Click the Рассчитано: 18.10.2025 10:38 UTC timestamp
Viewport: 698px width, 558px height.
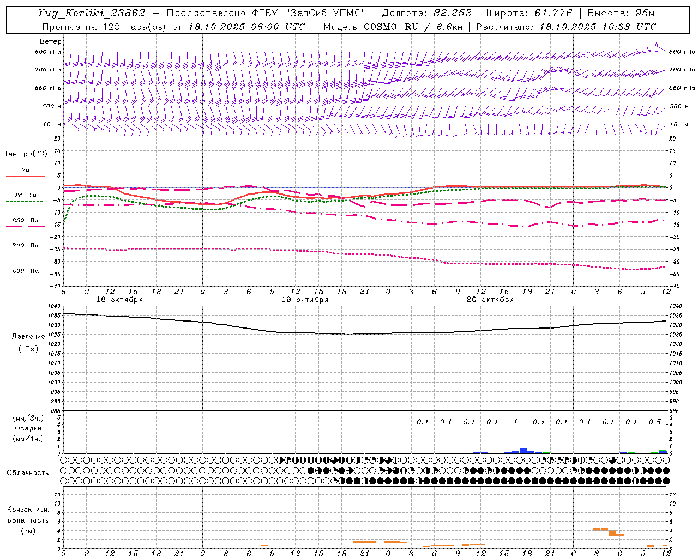coord(566,27)
